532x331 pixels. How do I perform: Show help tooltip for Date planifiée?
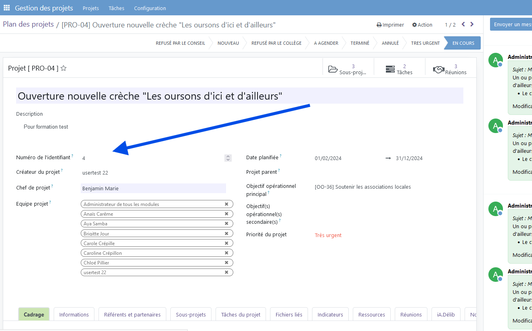pos(281,156)
